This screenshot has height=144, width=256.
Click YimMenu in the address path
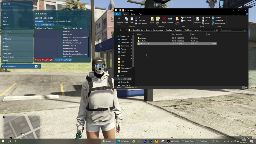188,30
